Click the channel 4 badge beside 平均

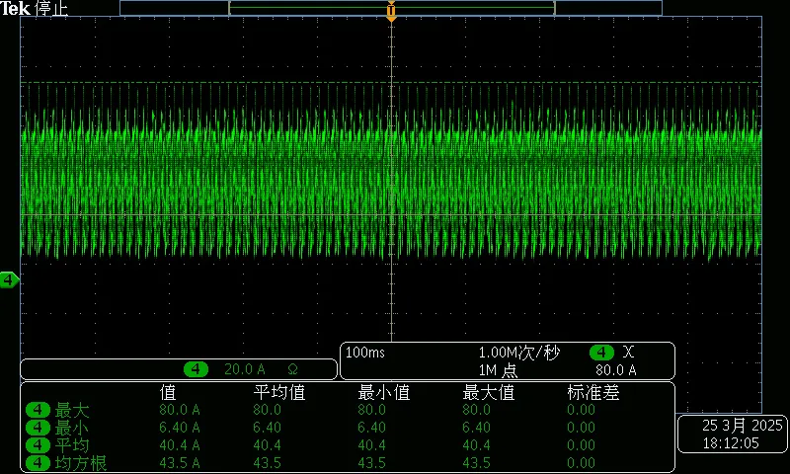(38, 445)
